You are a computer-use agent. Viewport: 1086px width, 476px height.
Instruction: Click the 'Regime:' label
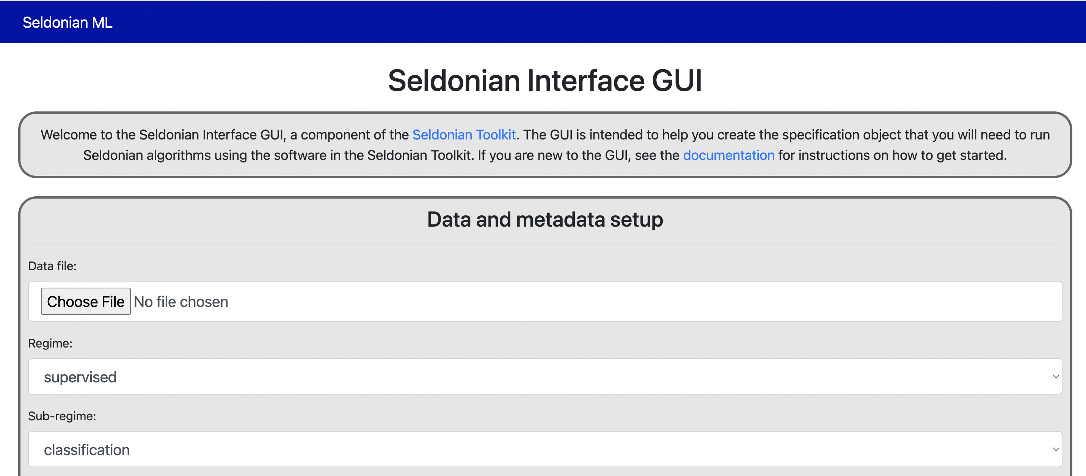[50, 343]
